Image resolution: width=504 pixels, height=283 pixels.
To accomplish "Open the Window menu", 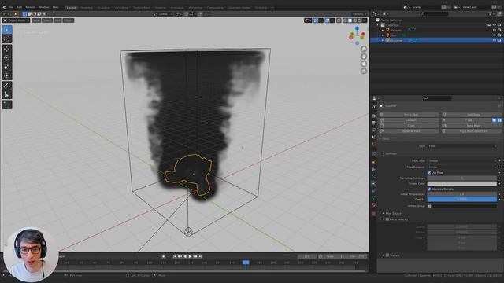I will [44, 7].
